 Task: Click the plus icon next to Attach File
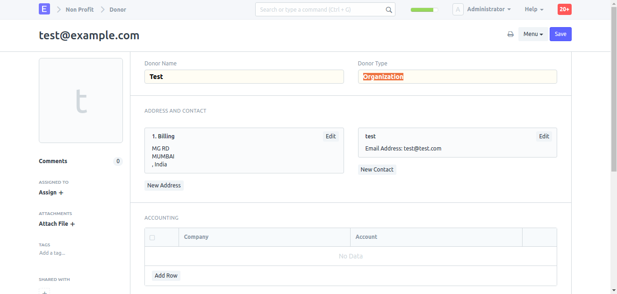[72, 224]
